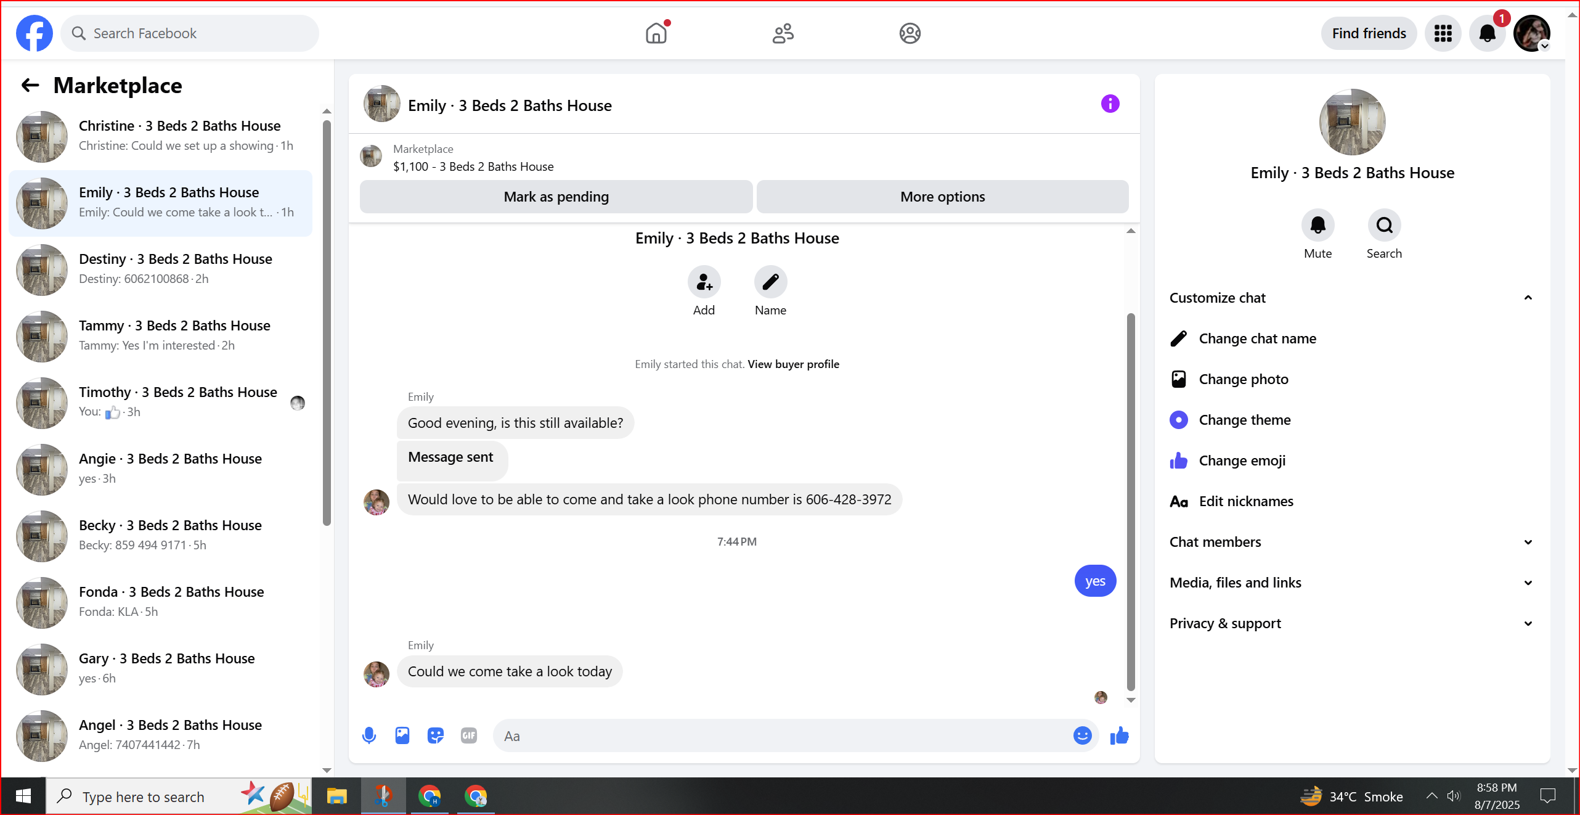Click the chat messages scrollbar

pos(1130,502)
